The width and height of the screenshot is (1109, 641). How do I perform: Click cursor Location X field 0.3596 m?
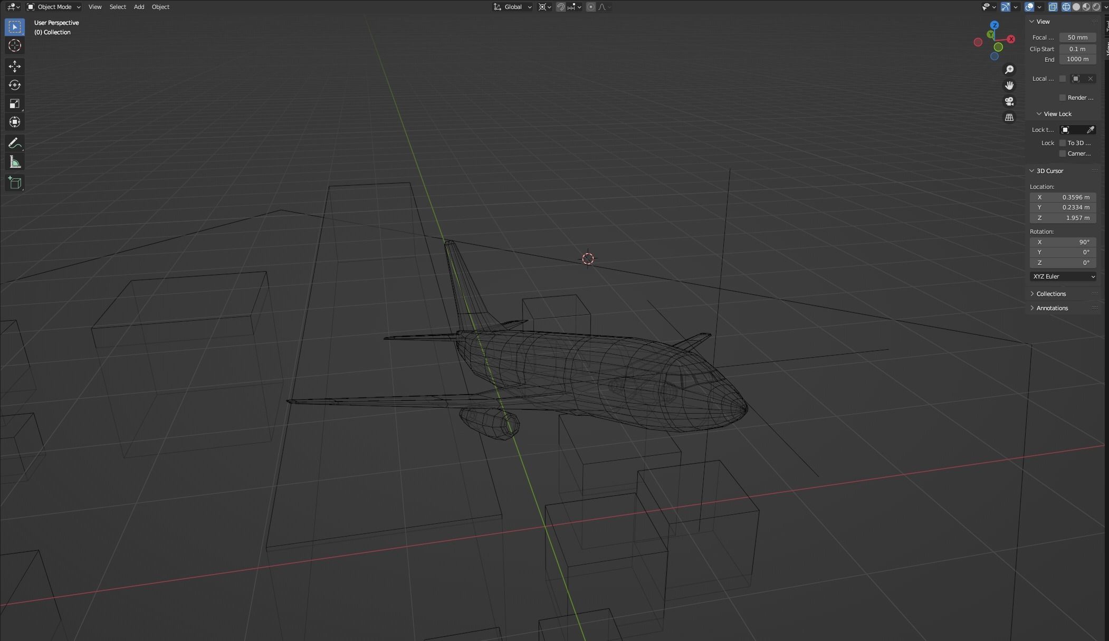pos(1063,197)
